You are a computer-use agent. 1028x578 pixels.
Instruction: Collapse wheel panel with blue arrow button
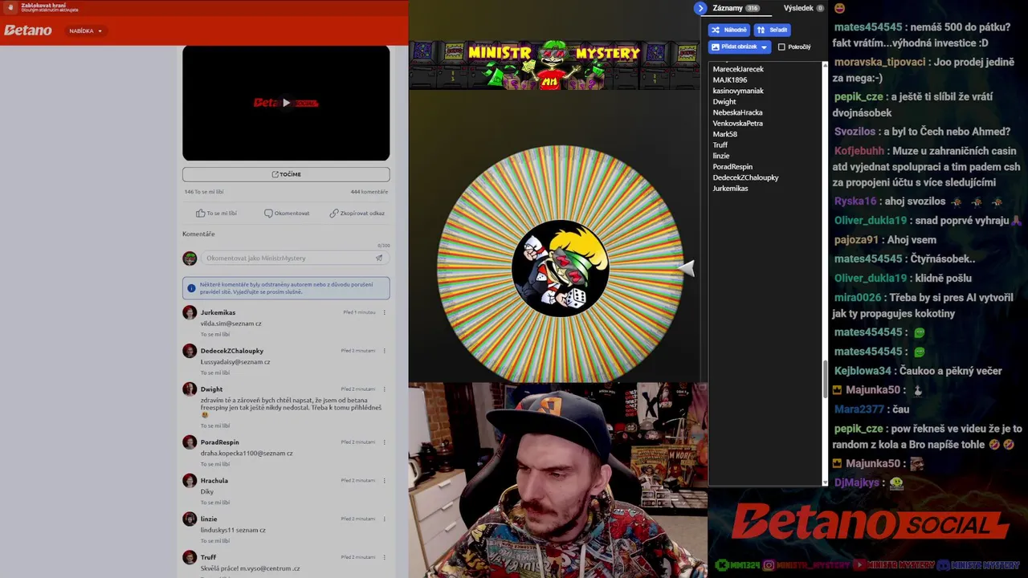pyautogui.click(x=700, y=8)
